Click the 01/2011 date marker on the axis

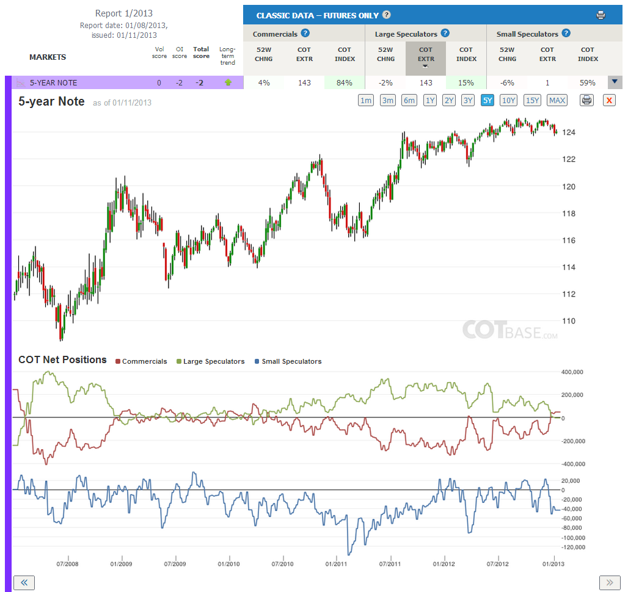tap(336, 564)
